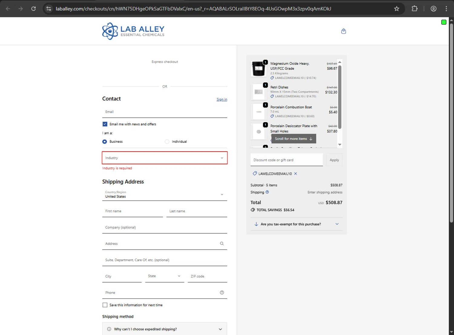This screenshot has height=335, width=454.
Task: Reload the page with browser refresh icon
Action: pyautogui.click(x=34, y=8)
